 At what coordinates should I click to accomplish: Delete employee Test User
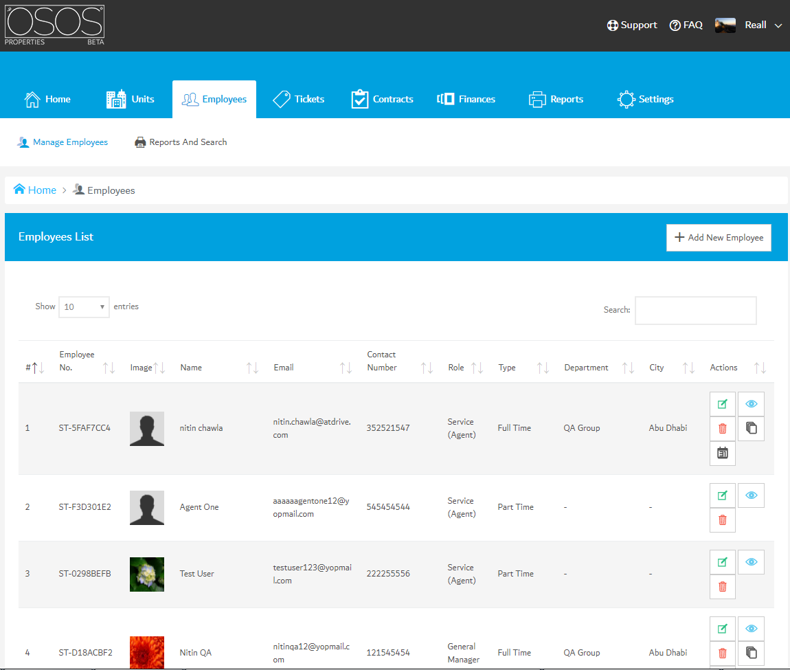(x=723, y=586)
